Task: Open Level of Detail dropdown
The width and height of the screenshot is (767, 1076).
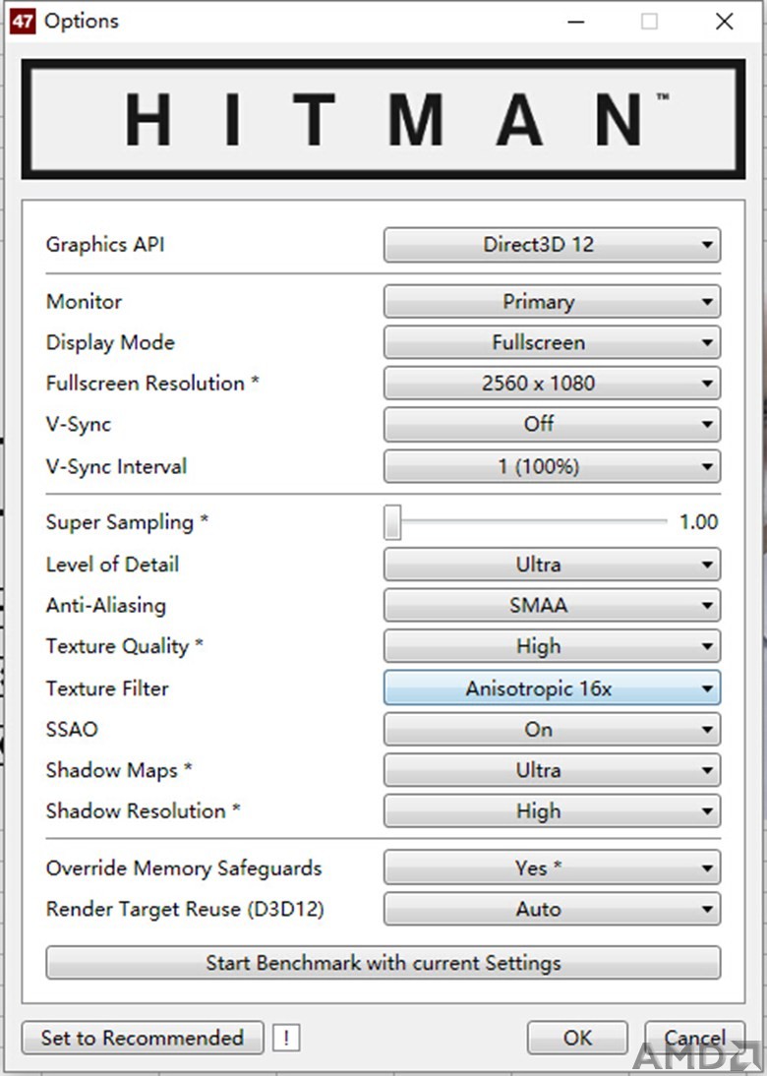Action: [552, 565]
